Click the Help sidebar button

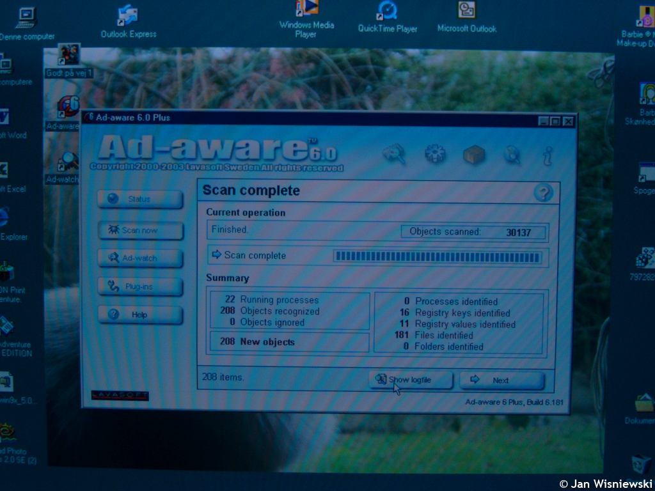click(140, 315)
